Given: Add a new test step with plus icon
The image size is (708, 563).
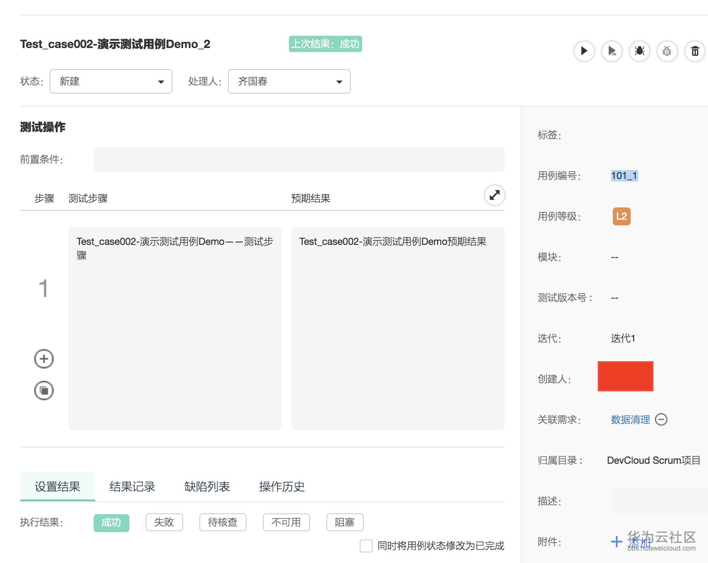Looking at the screenshot, I should (44, 359).
